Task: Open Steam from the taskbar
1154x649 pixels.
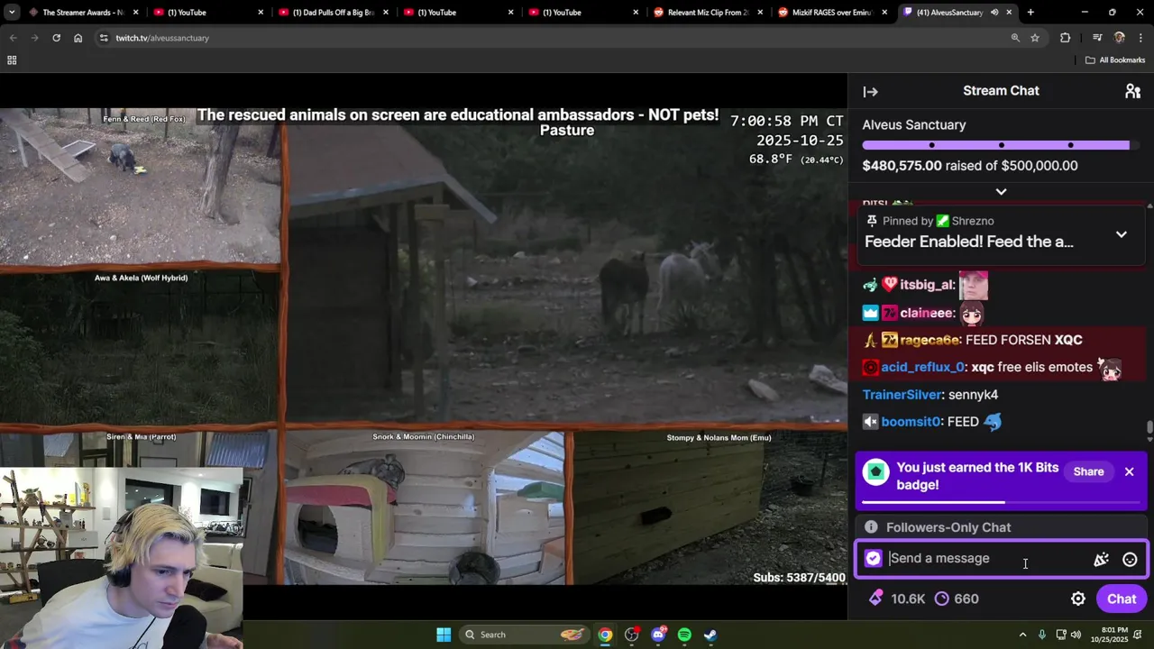Action: [710, 635]
